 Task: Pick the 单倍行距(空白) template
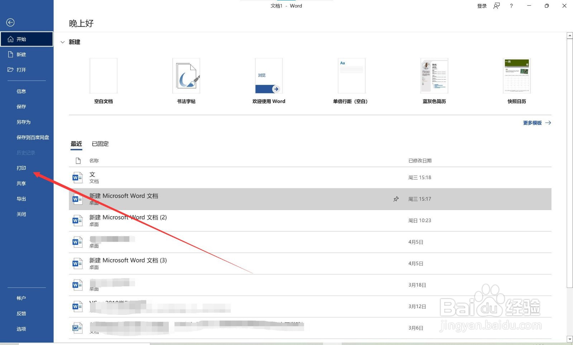pyautogui.click(x=351, y=81)
